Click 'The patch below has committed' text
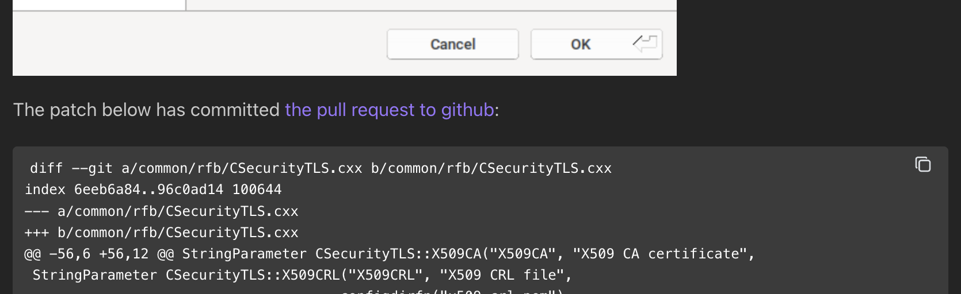 click(146, 110)
